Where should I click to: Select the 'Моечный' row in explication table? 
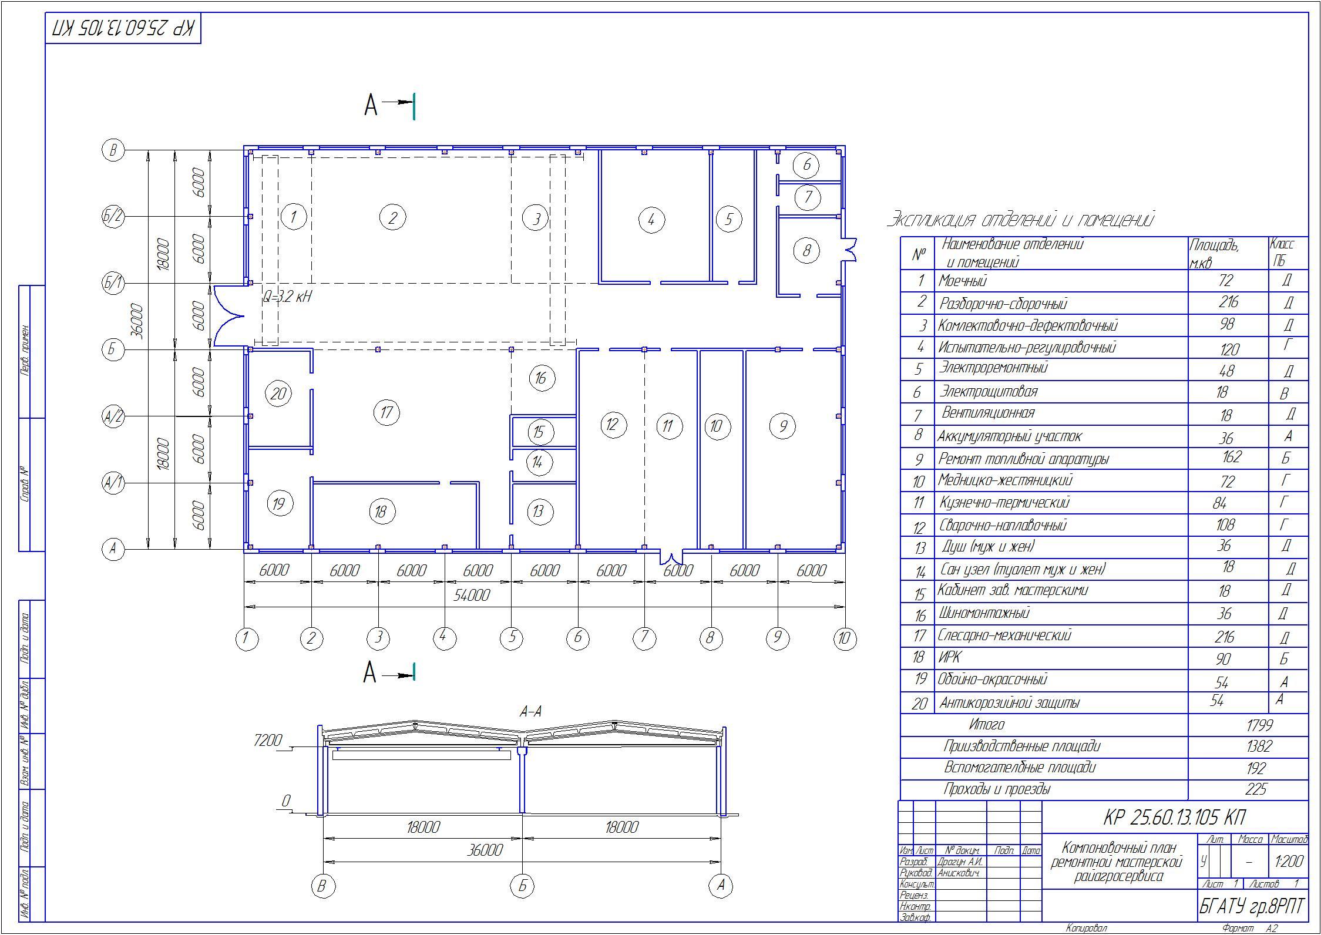tap(962, 281)
